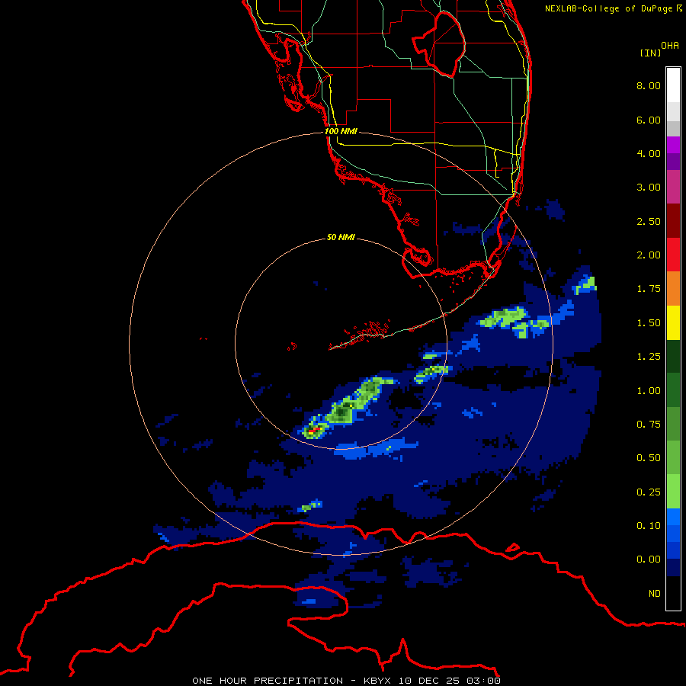This screenshot has width=686, height=686.
Task: Click the ND legend label
Action: point(655,594)
